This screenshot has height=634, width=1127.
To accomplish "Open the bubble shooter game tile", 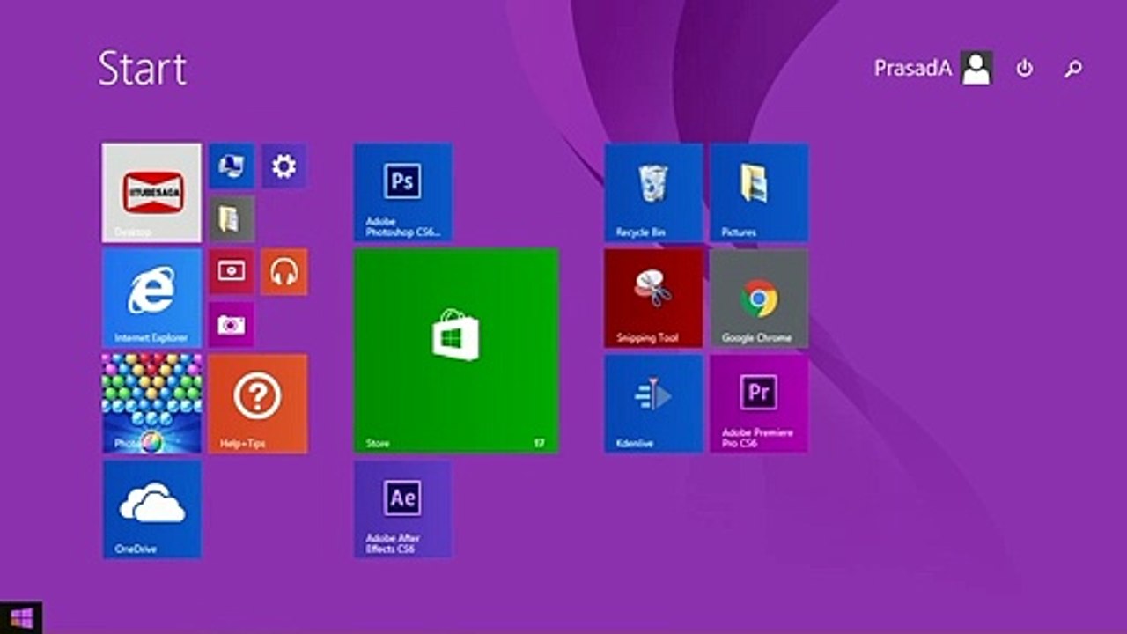I will point(151,403).
